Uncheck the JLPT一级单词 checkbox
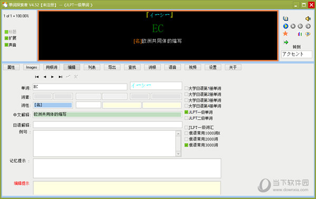The image size is (316, 199). 186,112
